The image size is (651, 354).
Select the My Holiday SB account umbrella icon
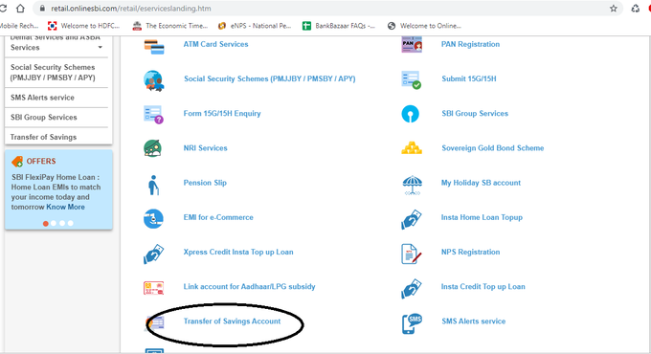(x=412, y=185)
